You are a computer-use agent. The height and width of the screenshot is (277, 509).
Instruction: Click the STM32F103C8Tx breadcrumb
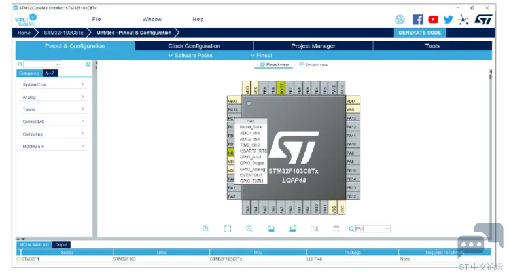click(x=63, y=33)
